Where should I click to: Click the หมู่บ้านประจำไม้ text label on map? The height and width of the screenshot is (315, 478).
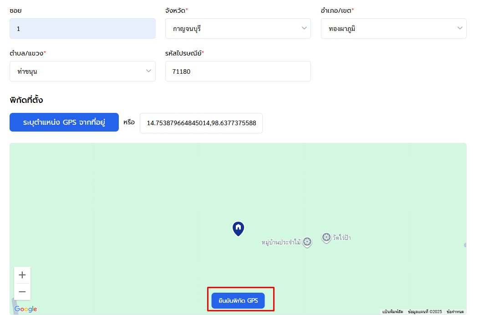point(281,243)
